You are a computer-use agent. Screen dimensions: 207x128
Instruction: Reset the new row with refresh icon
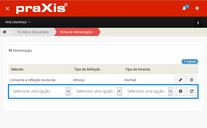click(191, 92)
